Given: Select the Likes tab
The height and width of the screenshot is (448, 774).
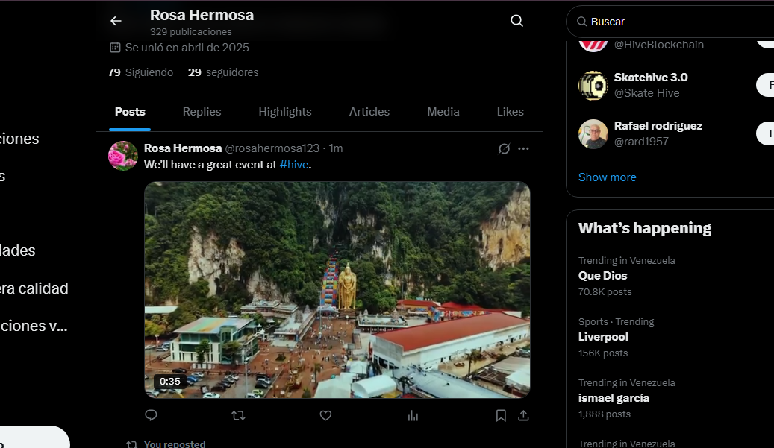Looking at the screenshot, I should pos(511,112).
